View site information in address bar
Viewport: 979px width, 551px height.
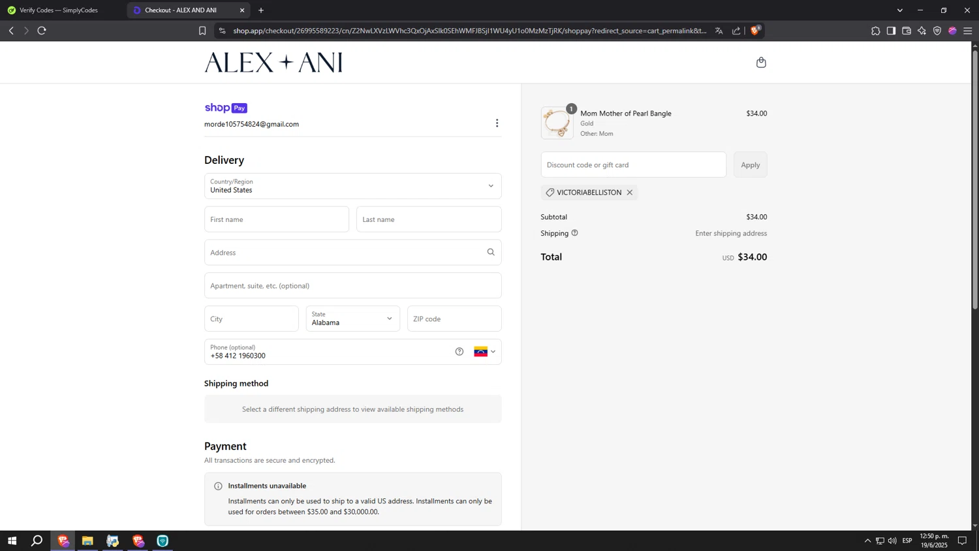[x=222, y=31]
